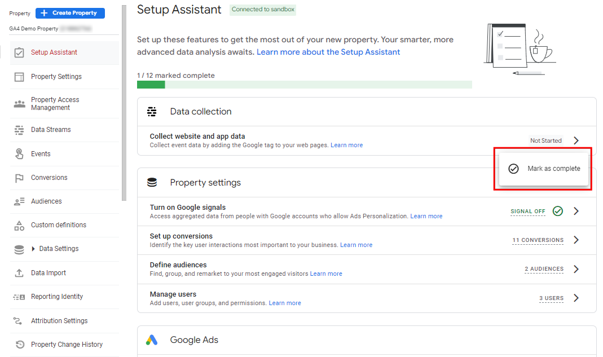The image size is (603, 357).
Task: Open the Events menu item
Action: [65, 154]
